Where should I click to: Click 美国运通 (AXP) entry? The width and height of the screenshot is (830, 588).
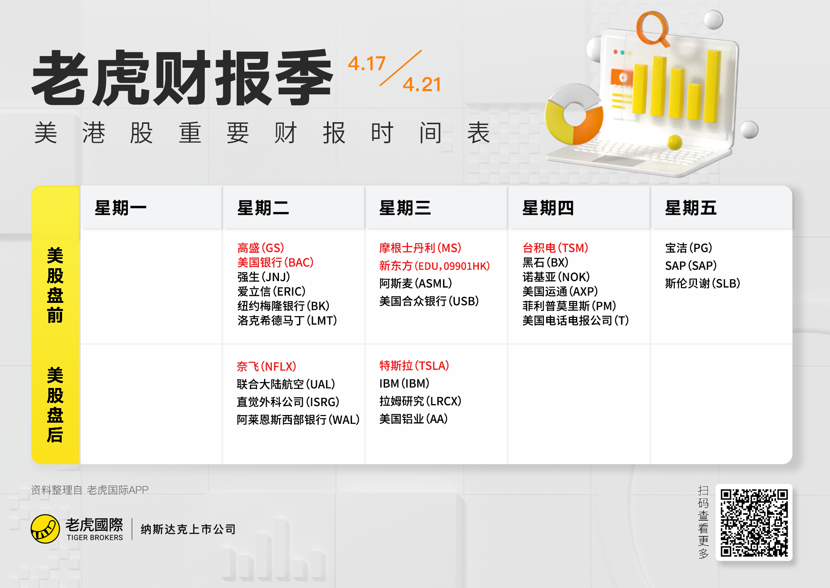560,291
